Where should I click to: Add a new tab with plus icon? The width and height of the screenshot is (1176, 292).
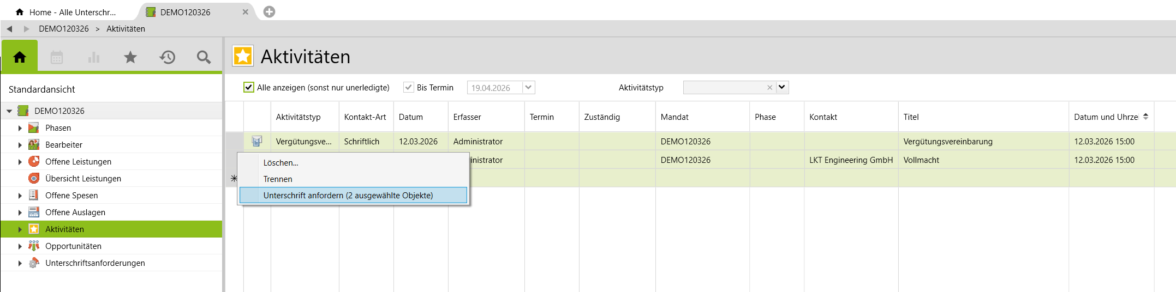(x=269, y=12)
